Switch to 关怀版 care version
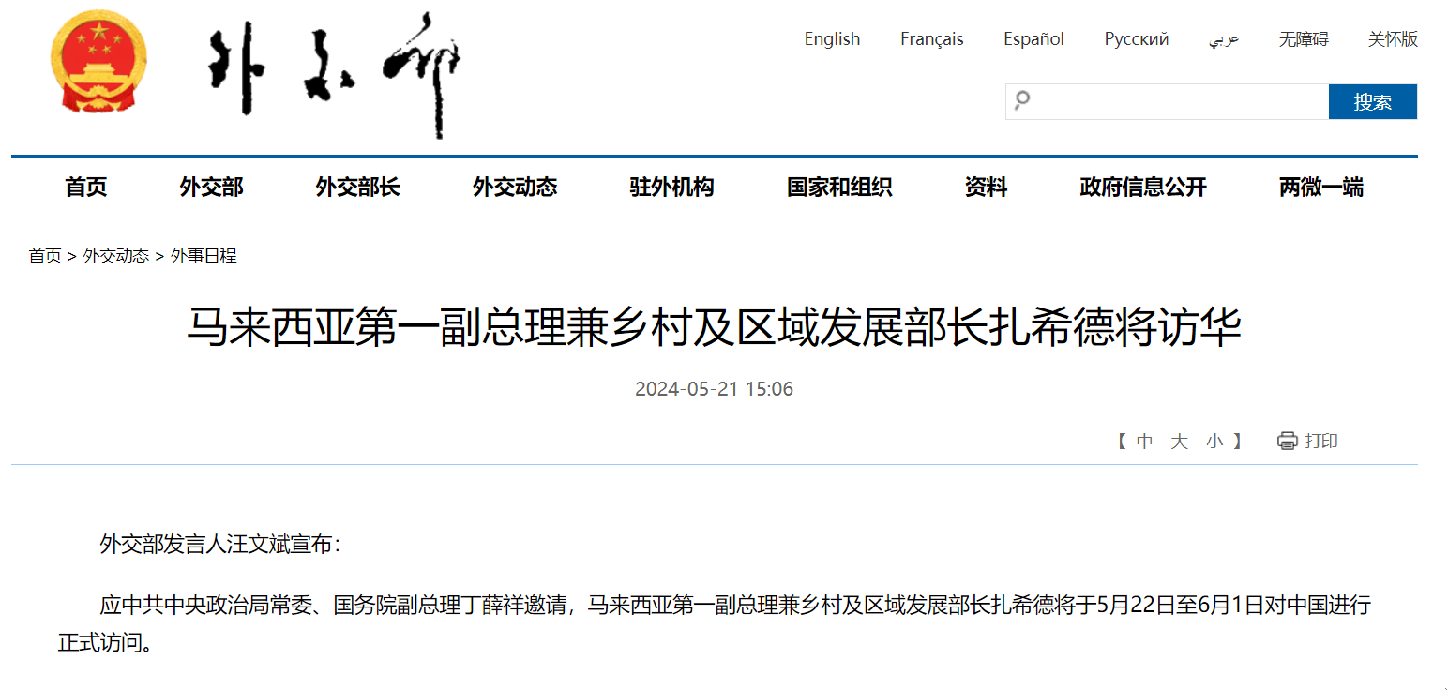This screenshot has height=690, width=1448. point(1393,39)
